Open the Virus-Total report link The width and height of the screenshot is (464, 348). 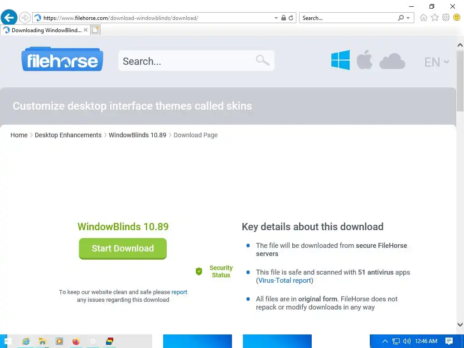285,280
